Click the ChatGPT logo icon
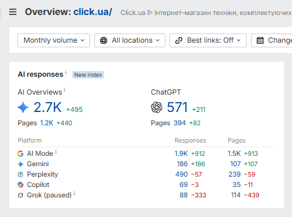Image resolution: width=292 pixels, height=217 pixels. point(157,107)
